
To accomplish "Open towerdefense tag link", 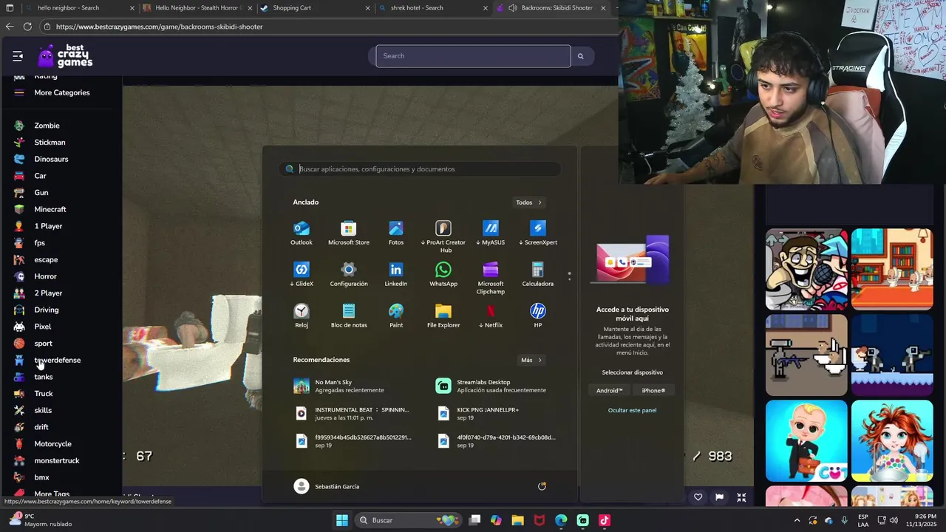I will pos(58,360).
